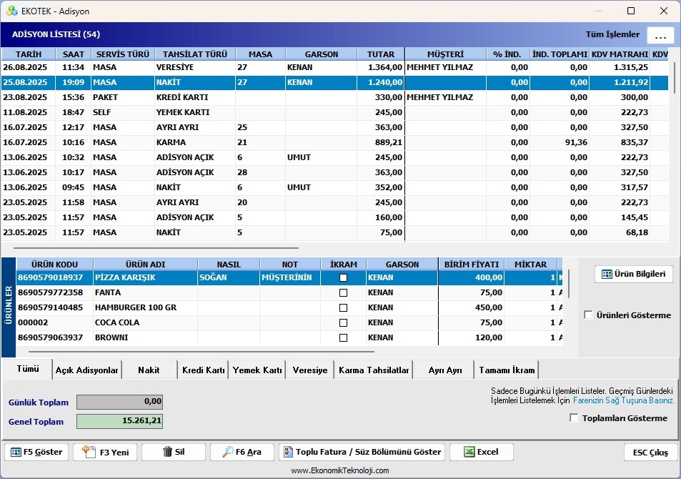This screenshot has height=479, width=681.
Task: Tick the İkram checkbox for FANTA
Action: (343, 292)
